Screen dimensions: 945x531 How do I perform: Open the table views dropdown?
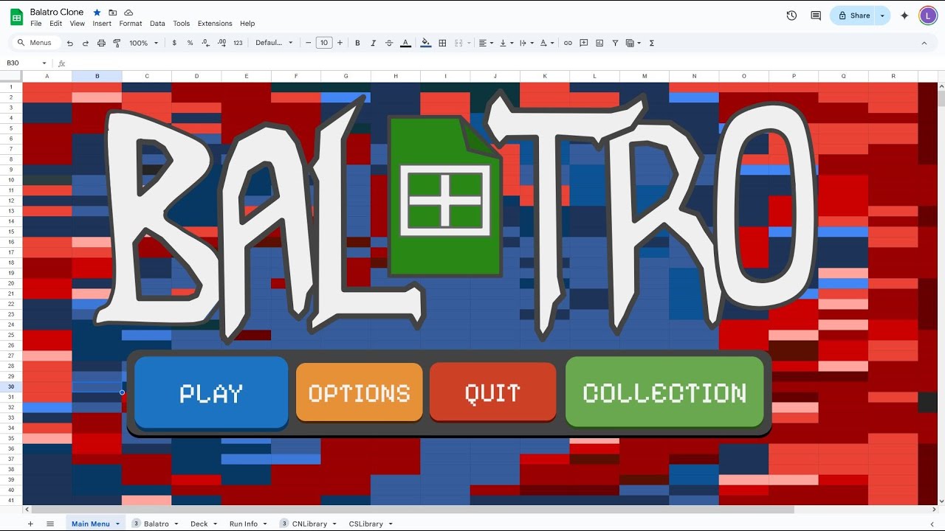point(633,43)
